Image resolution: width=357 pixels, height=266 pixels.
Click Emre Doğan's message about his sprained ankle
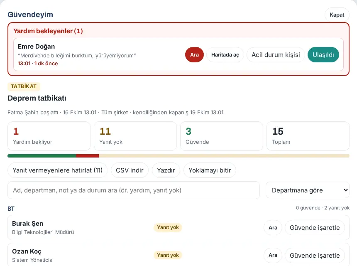(77, 56)
